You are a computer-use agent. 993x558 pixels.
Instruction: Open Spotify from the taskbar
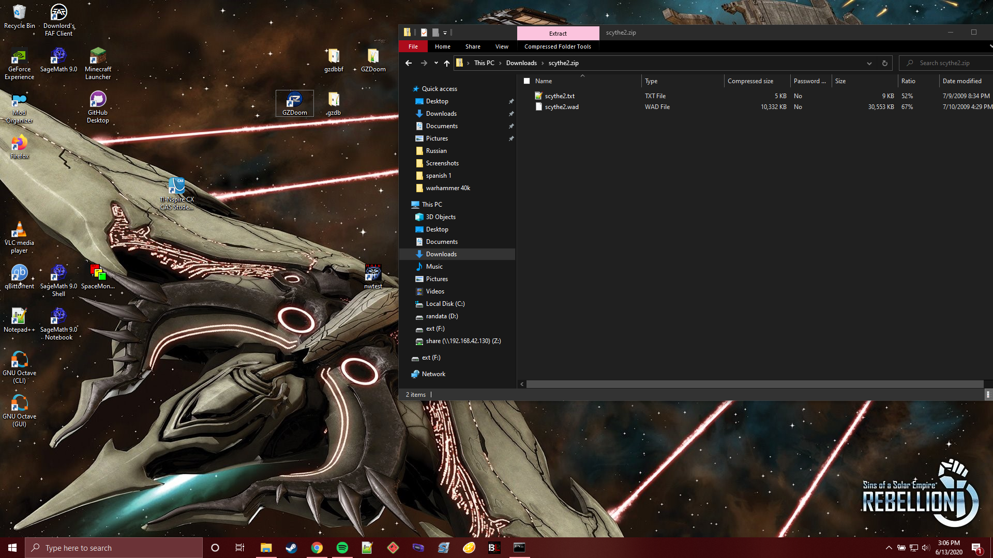point(342,548)
